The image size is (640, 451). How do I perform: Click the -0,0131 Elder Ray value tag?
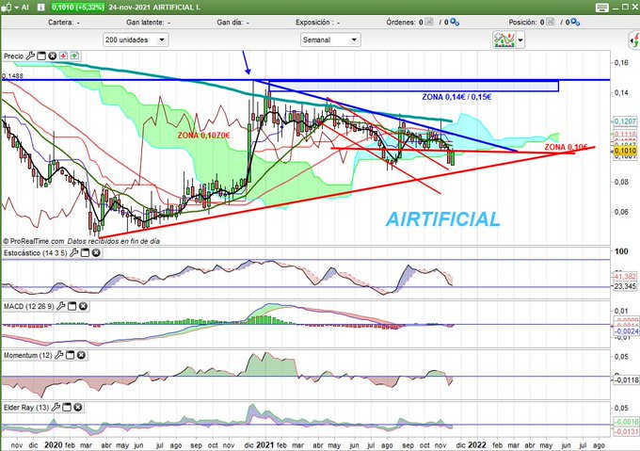pos(626,432)
